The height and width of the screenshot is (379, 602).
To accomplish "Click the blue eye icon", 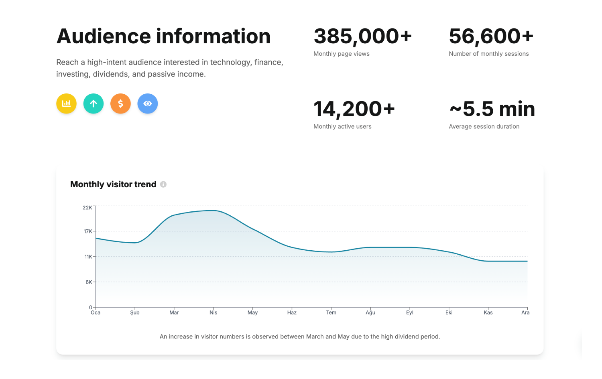I will click(148, 103).
